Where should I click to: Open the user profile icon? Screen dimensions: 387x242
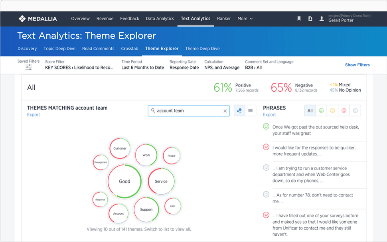[x=322, y=19]
